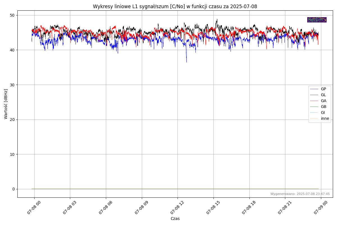337x225 pixels.
Task: Click the chart title about L1 sygnał/szum
Action: pyautogui.click(x=175, y=6)
